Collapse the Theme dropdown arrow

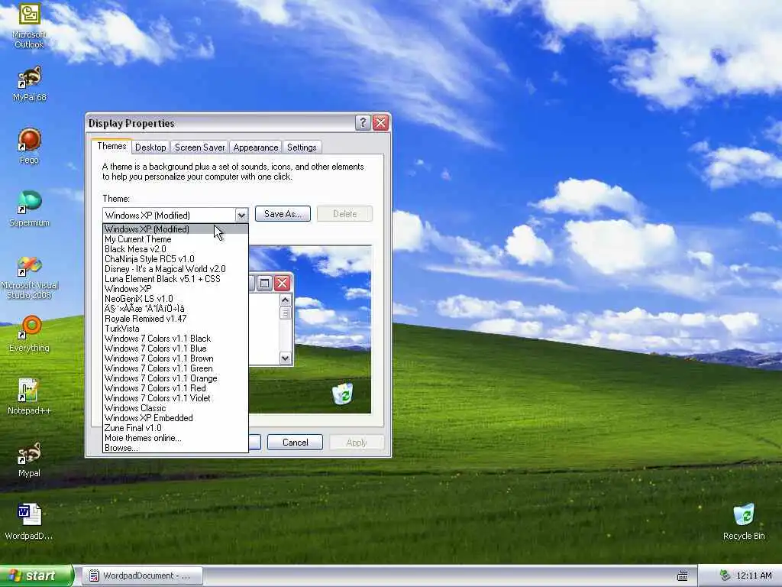click(241, 215)
